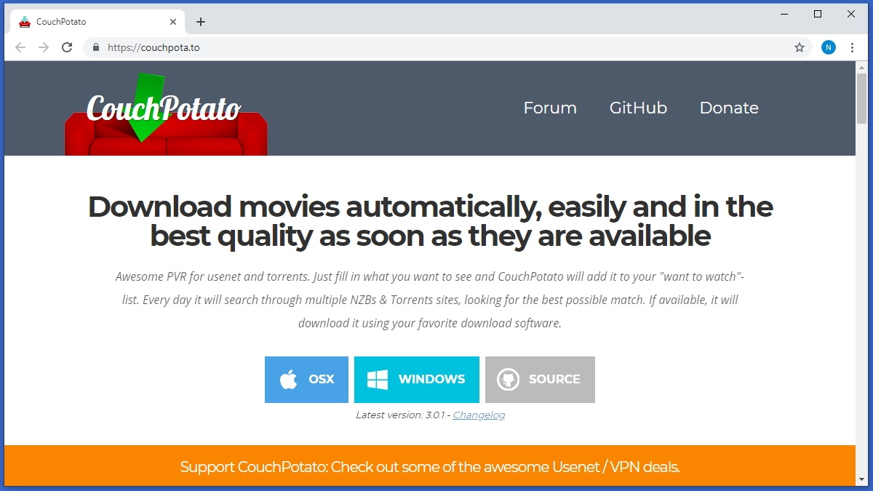Bookmark this page with the star icon
Viewport: 873px width, 491px height.
click(x=800, y=47)
